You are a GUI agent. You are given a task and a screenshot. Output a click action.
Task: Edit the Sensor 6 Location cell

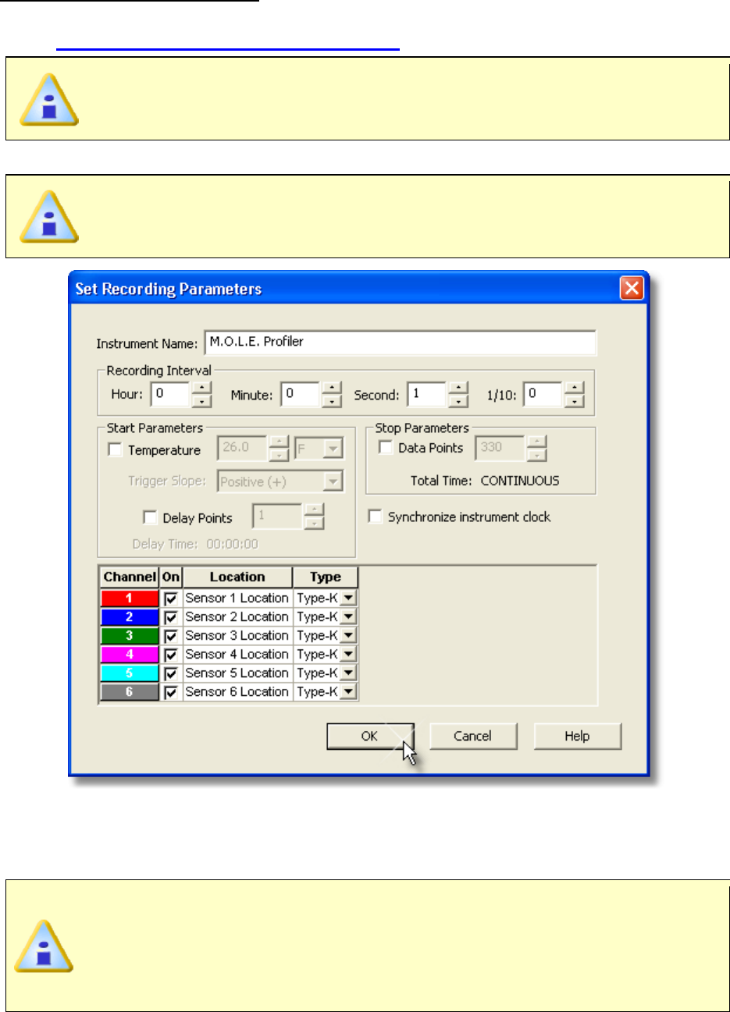pos(237,692)
